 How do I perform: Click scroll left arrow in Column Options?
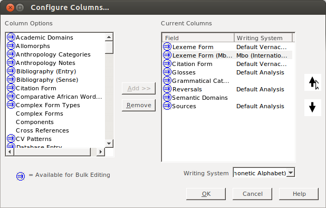pyautogui.click(x=9, y=152)
